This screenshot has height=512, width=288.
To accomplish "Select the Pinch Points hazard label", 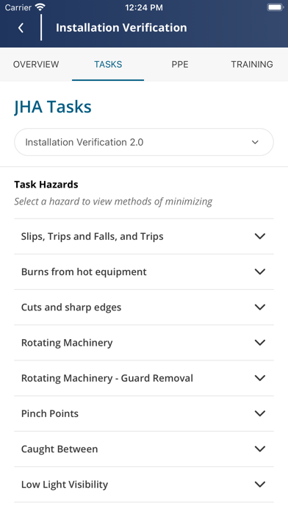I will click(49, 413).
